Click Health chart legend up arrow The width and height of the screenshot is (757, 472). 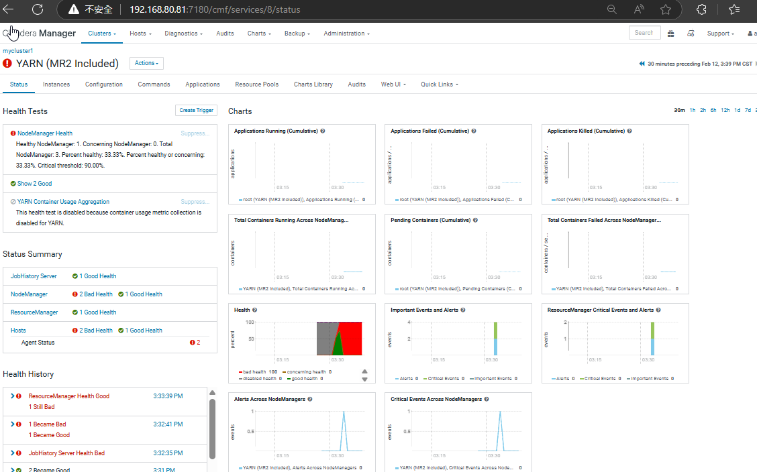pos(364,371)
